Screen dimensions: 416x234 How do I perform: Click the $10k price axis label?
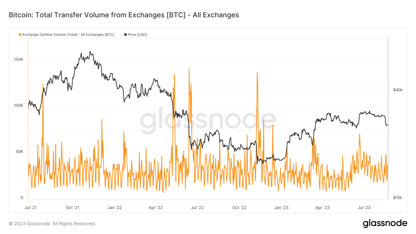pos(398,198)
